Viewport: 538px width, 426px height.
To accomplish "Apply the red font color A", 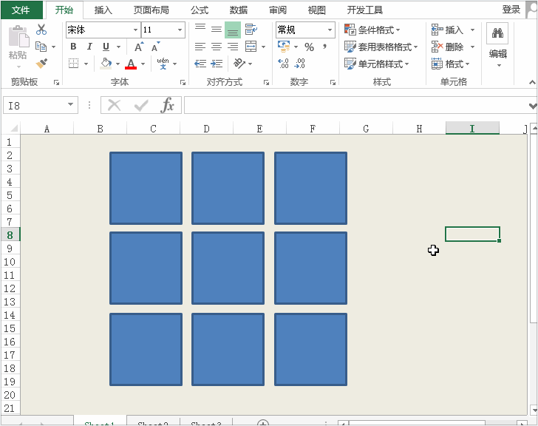I will 131,64.
